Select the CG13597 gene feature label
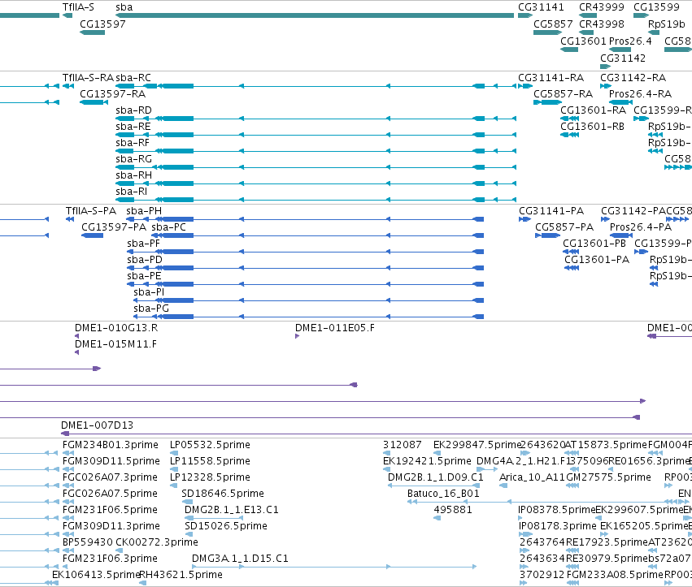This screenshot has height=587, width=692. 102,24
